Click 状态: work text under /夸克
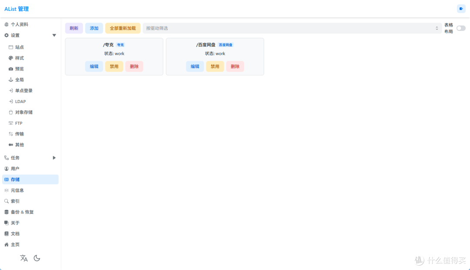 114,53
